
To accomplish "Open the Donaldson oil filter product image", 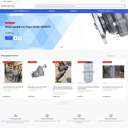I will pyautogui.click(x=88, y=72).
